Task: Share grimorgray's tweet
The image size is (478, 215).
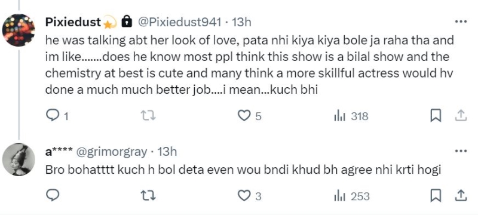Action: pos(461,195)
